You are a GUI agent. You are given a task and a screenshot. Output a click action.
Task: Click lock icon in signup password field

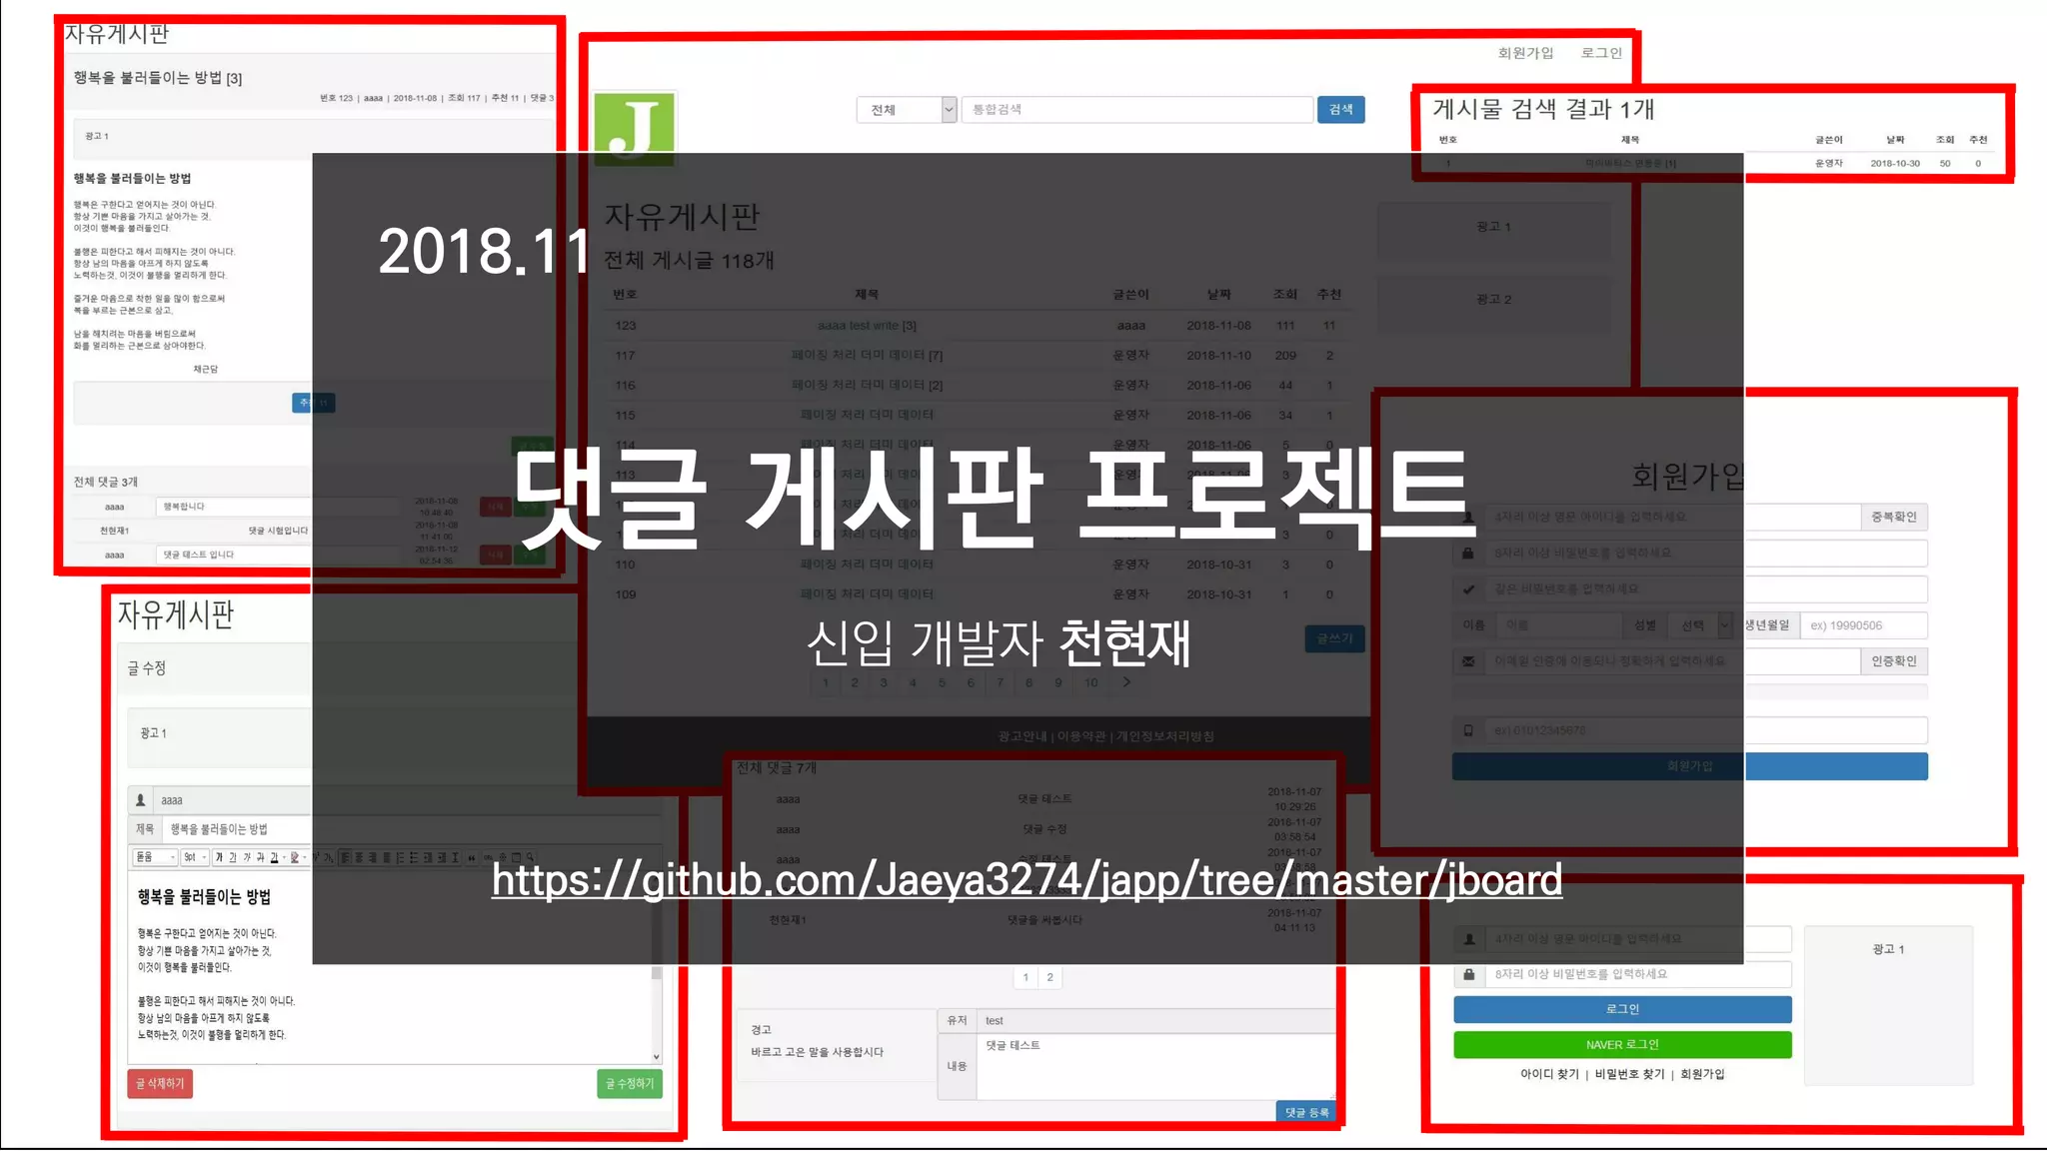(1468, 553)
